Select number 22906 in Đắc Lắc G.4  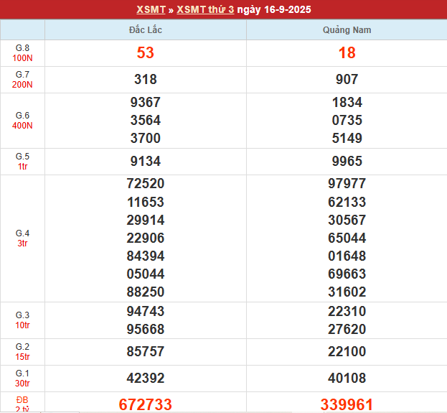pyautogui.click(x=146, y=238)
